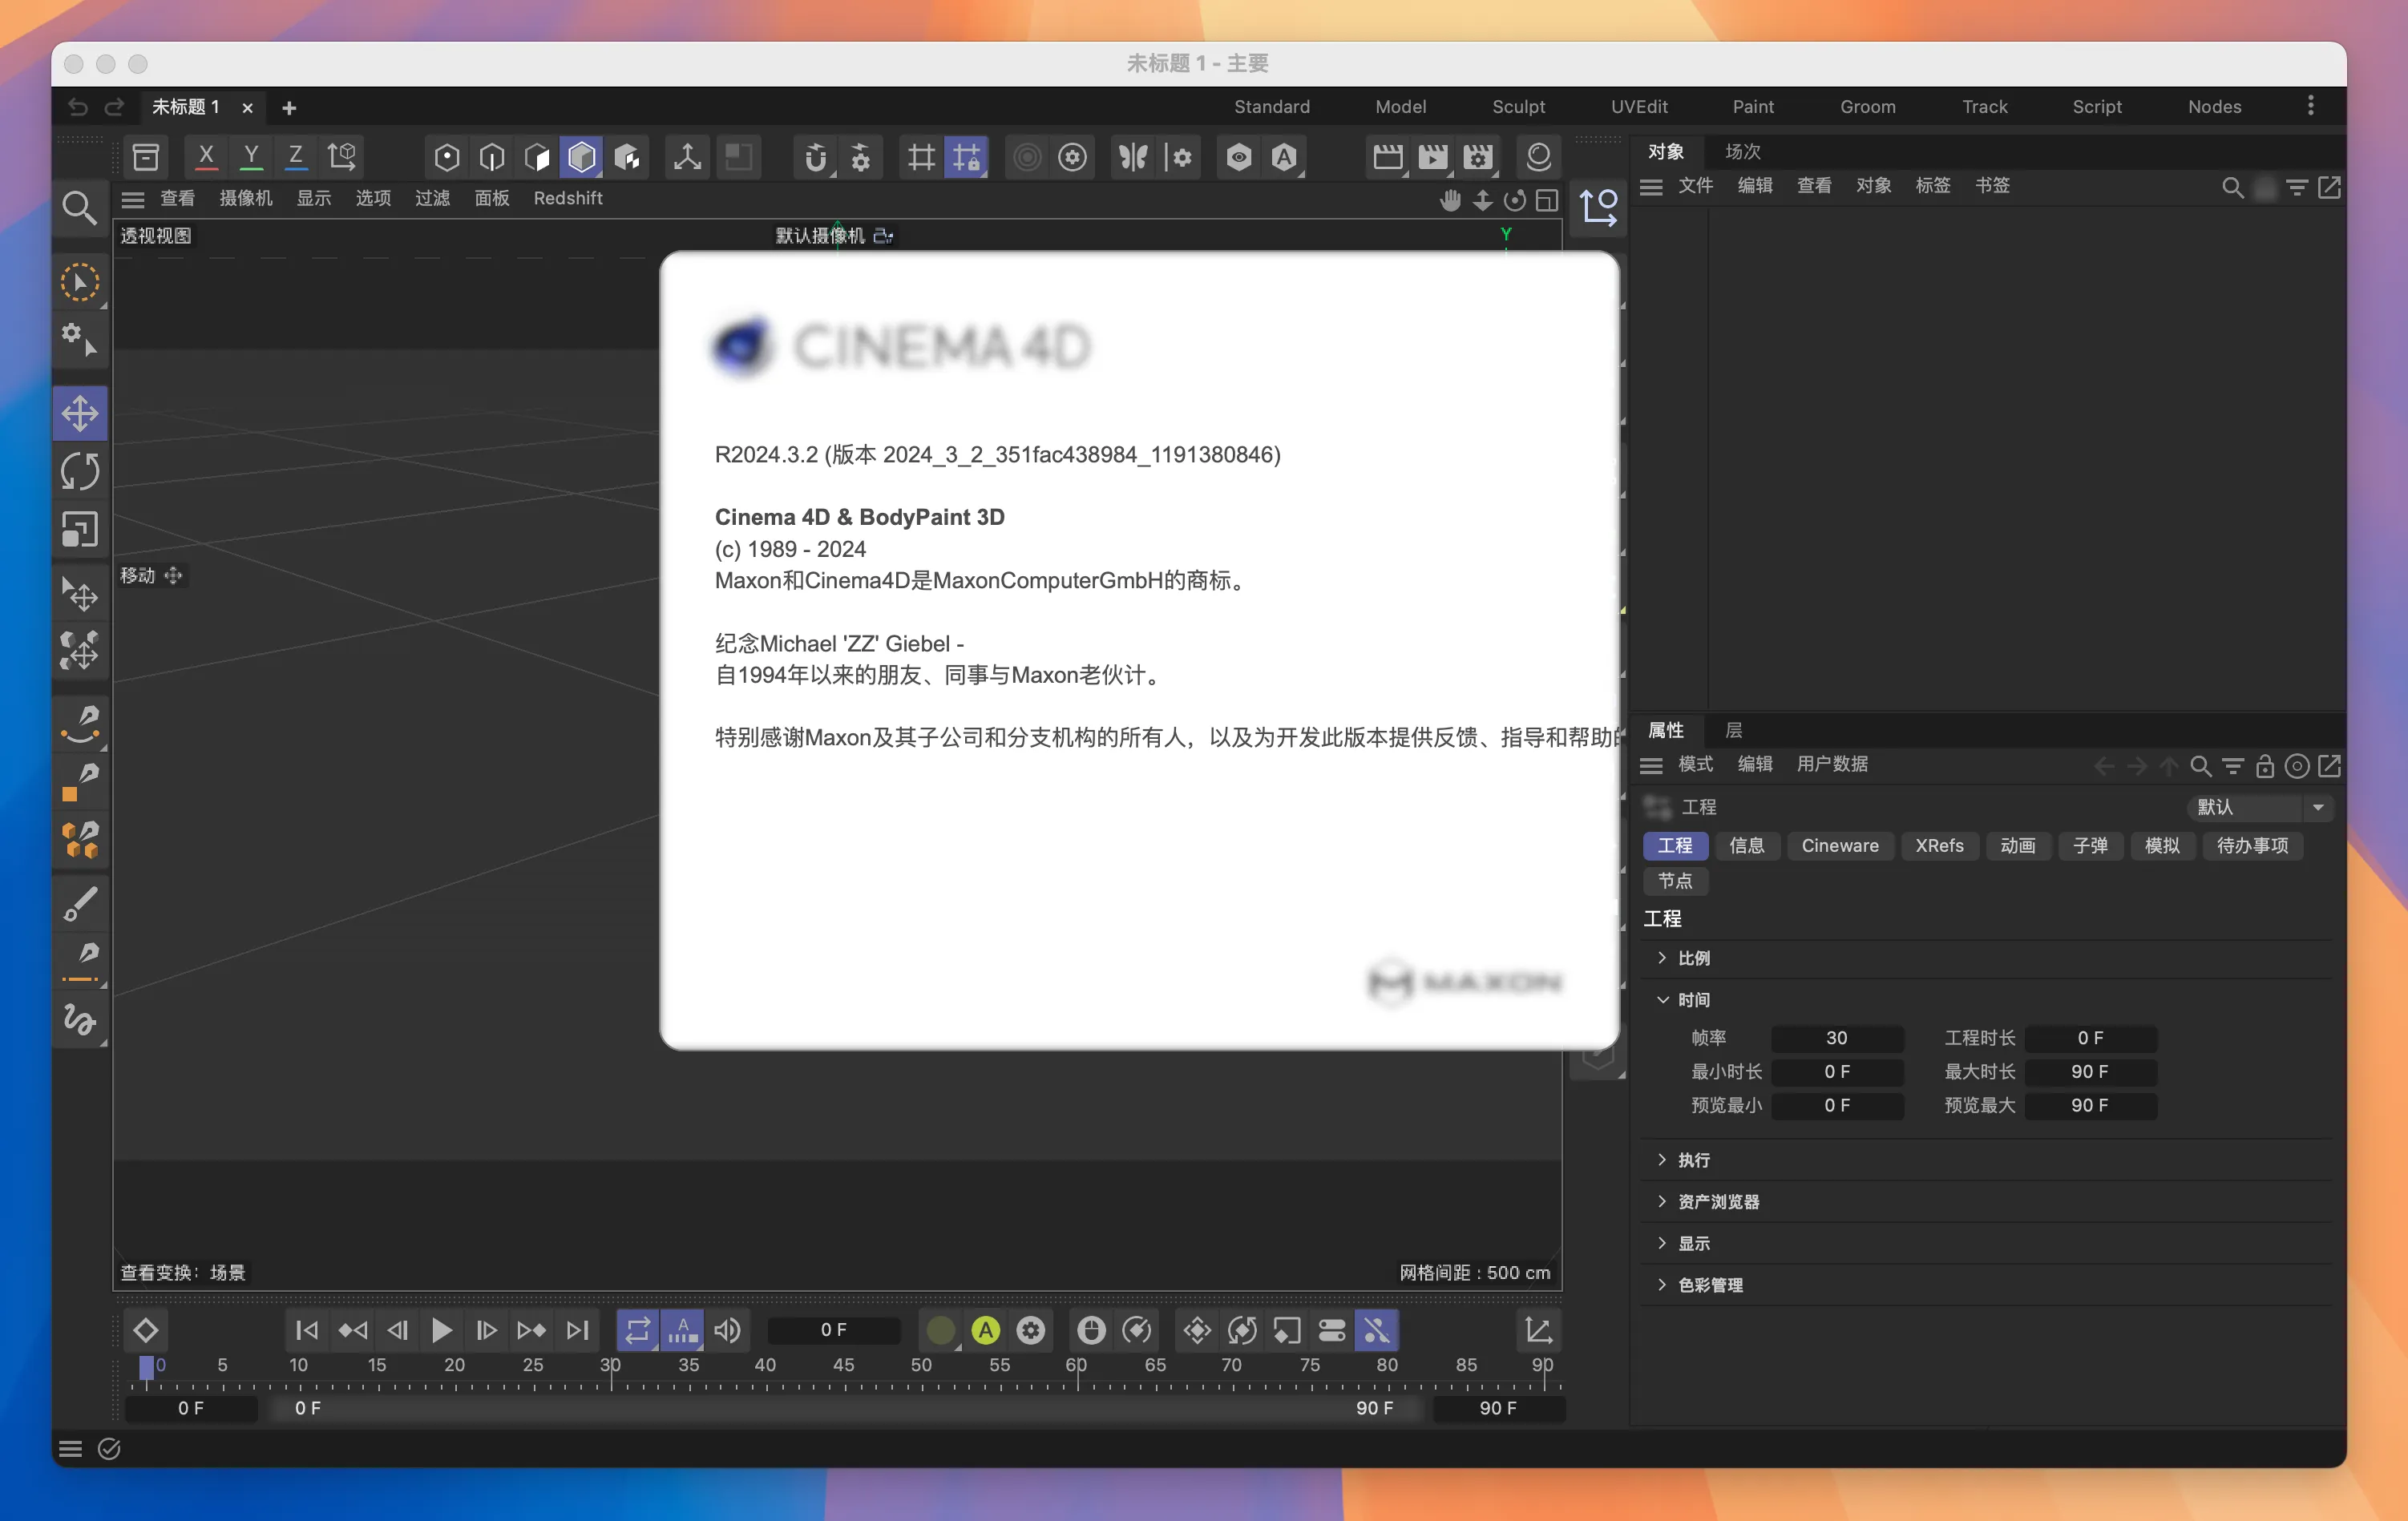2408x1521 pixels.
Task: Expand the 执行 section
Action: tap(1662, 1160)
